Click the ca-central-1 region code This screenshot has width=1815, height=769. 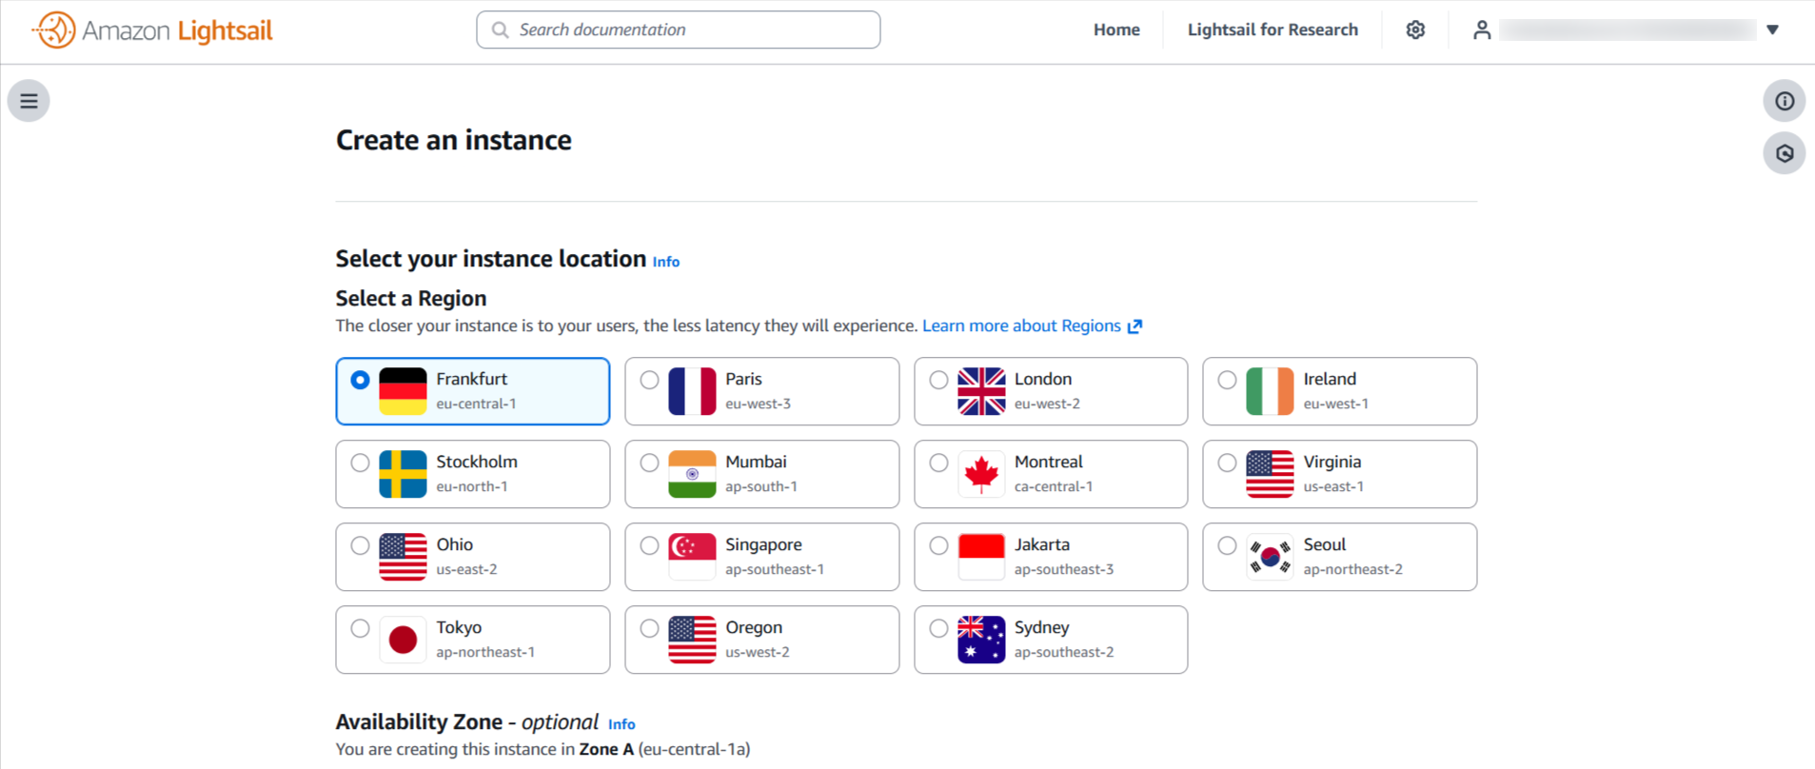click(1054, 486)
